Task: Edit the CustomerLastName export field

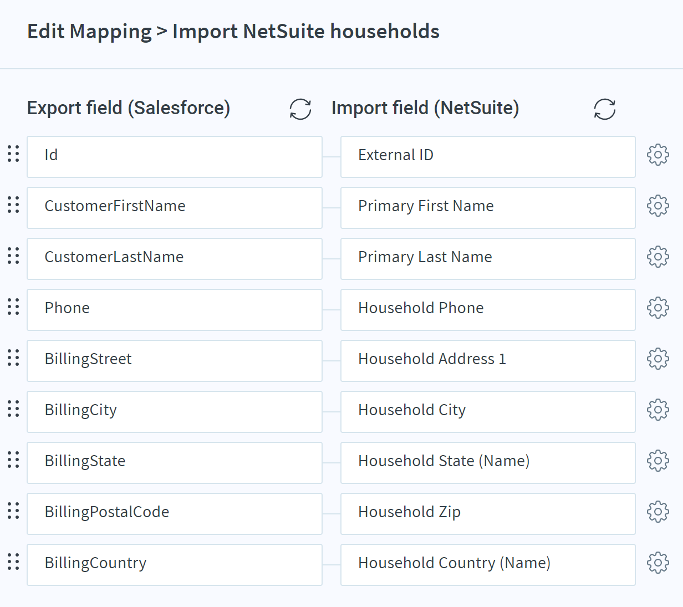Action: (x=175, y=259)
